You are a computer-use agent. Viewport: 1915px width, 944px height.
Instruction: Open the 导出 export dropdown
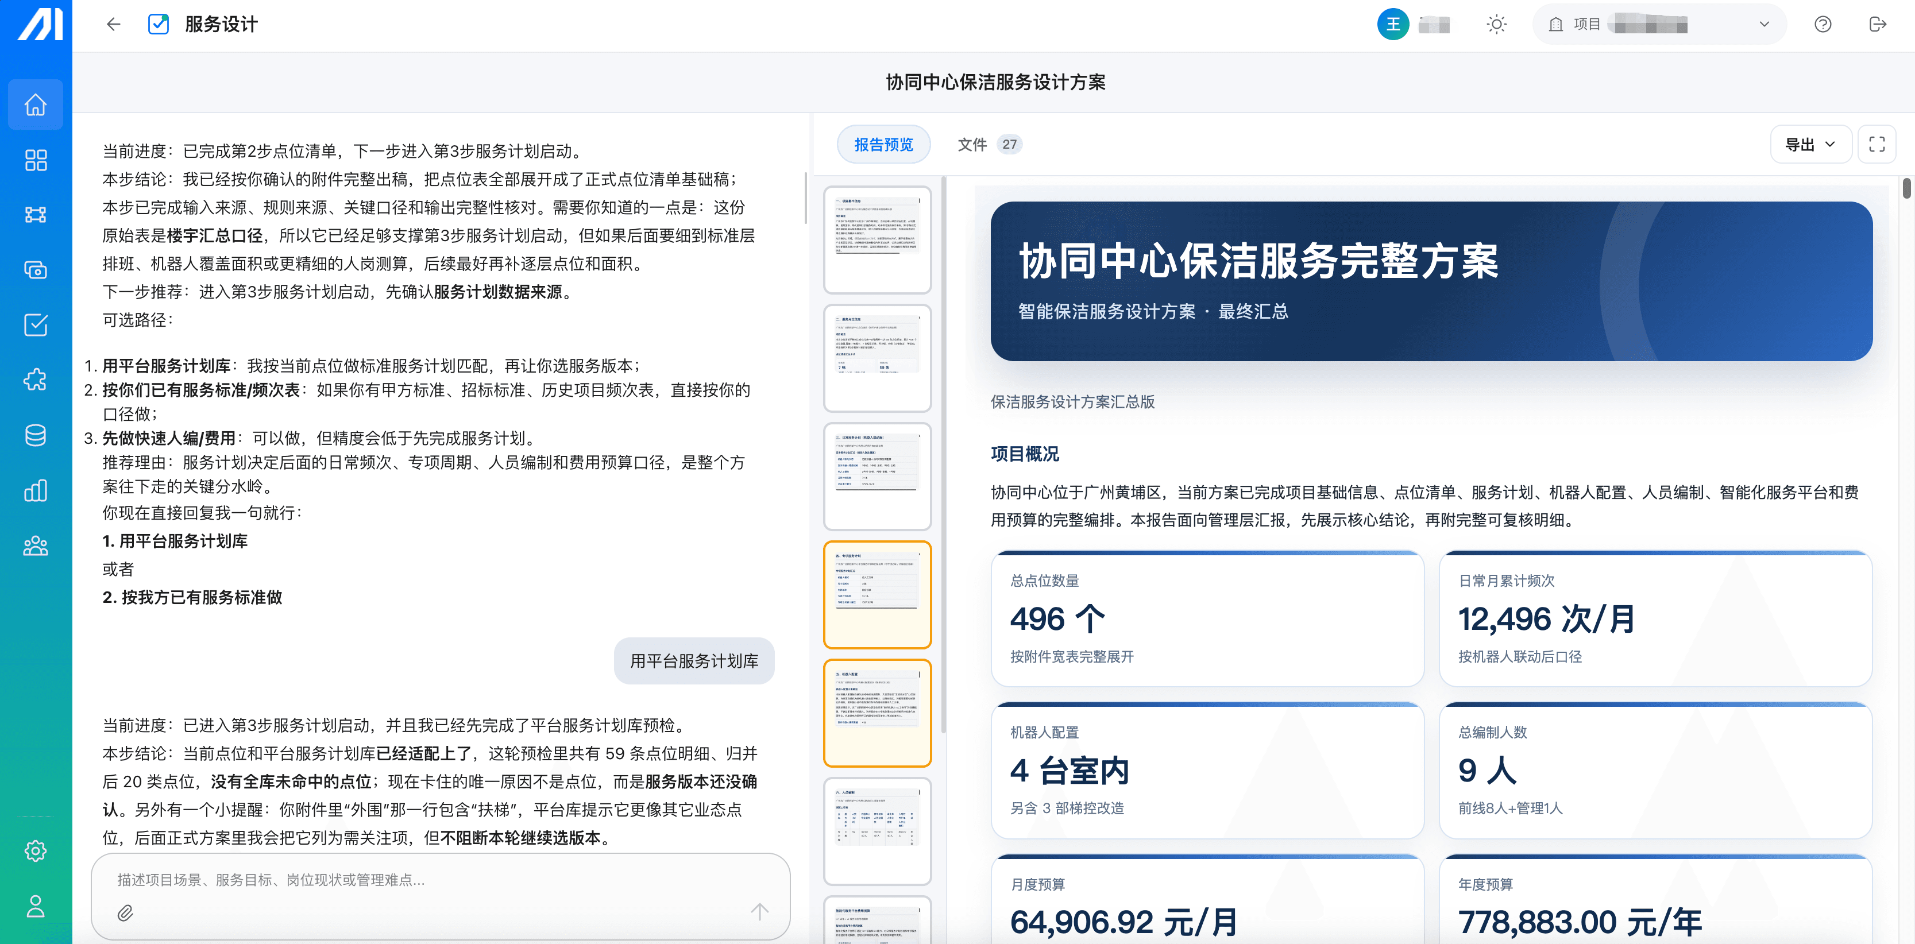(1810, 144)
